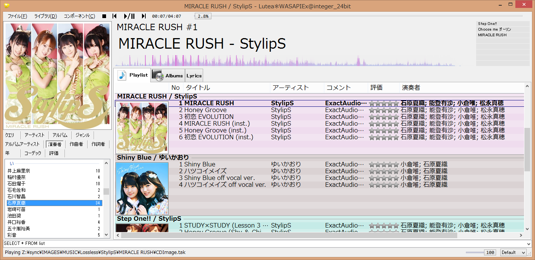Screen dimensions: 535x260
Task: Select performer 稲村優奈 in the list
Action: pyautogui.click(x=54, y=177)
